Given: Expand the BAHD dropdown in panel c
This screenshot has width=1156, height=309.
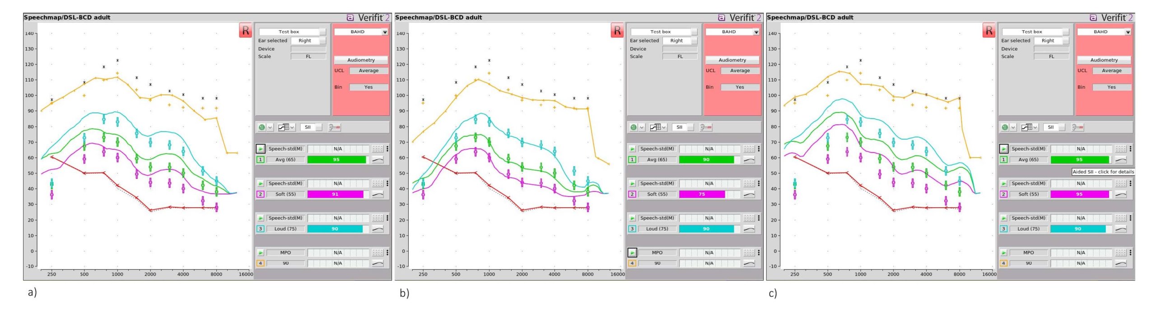Looking at the screenshot, I should [1128, 32].
